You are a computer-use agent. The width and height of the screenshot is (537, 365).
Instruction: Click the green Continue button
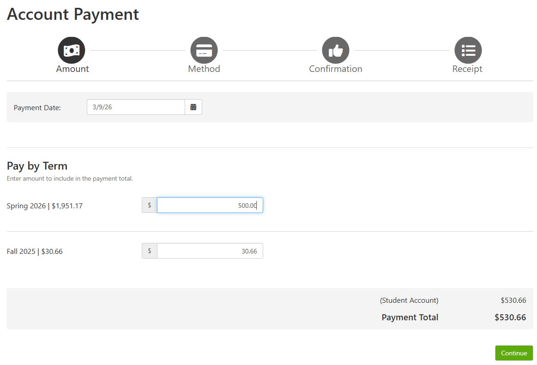pyautogui.click(x=514, y=353)
